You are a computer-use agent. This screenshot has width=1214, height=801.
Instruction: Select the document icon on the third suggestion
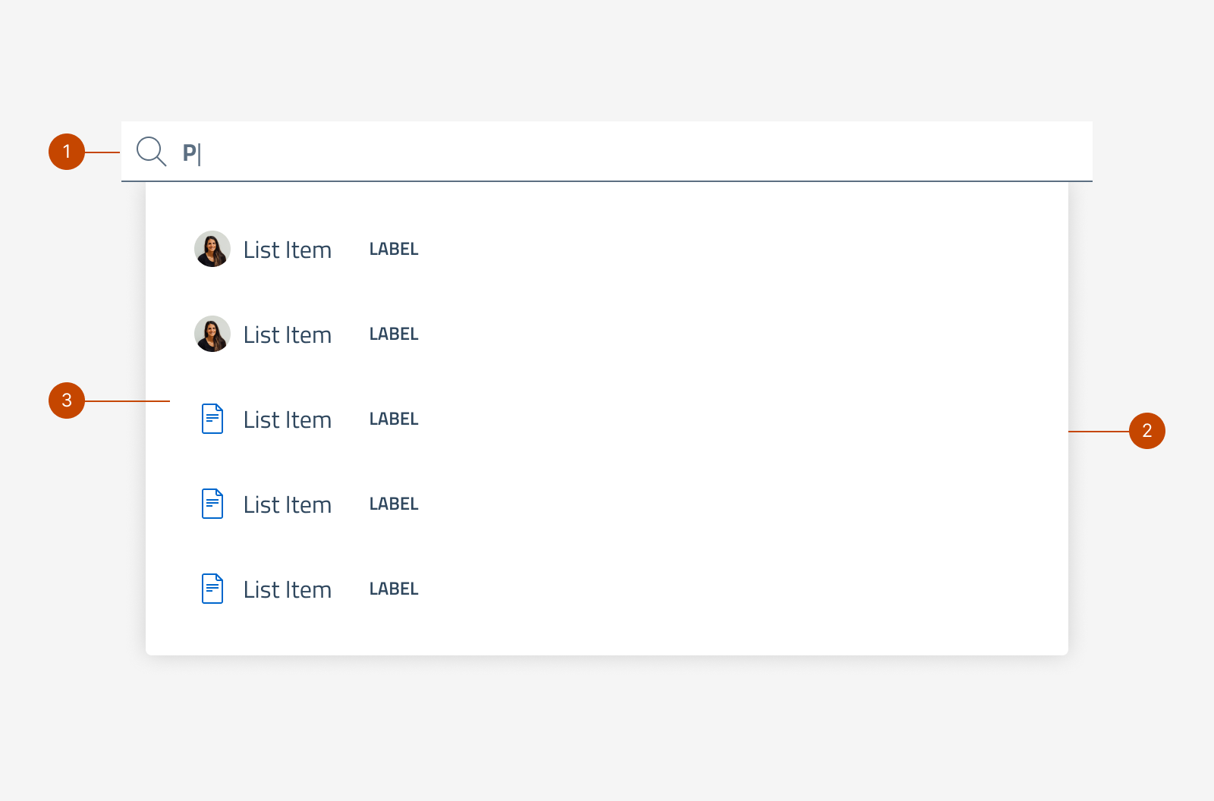(212, 419)
